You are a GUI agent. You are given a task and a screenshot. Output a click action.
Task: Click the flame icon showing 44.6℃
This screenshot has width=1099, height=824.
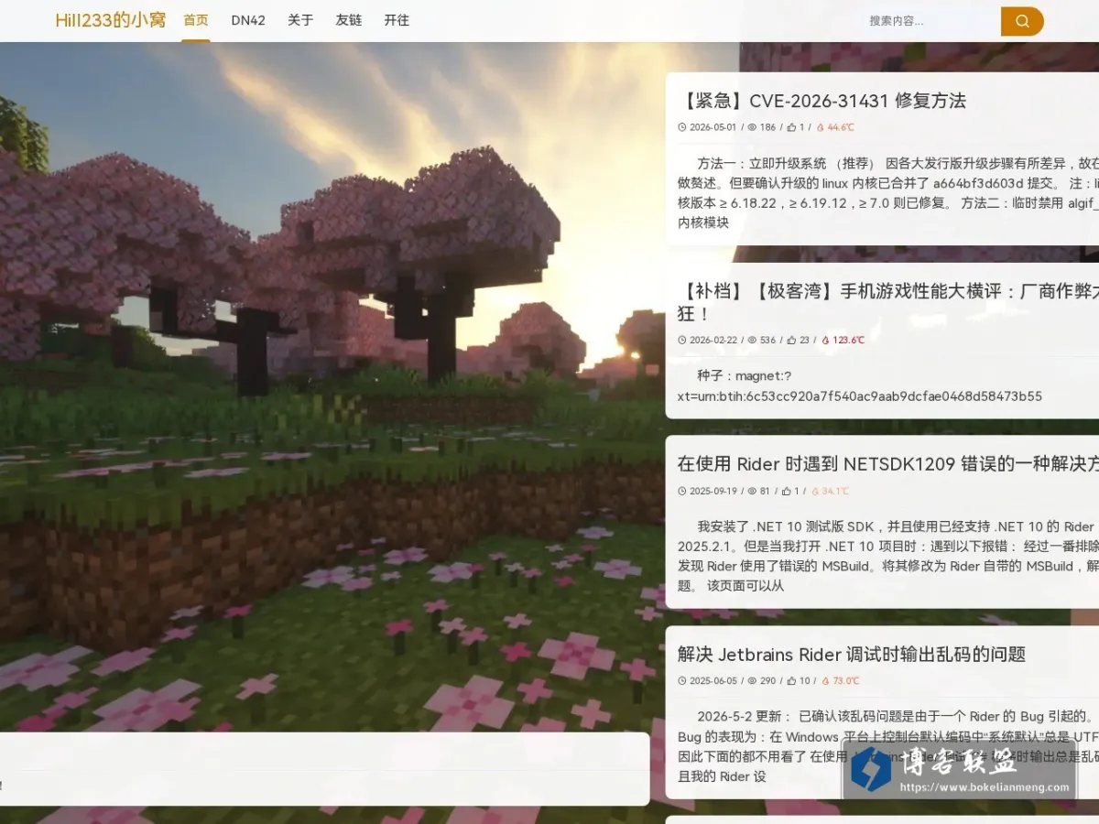(x=821, y=128)
